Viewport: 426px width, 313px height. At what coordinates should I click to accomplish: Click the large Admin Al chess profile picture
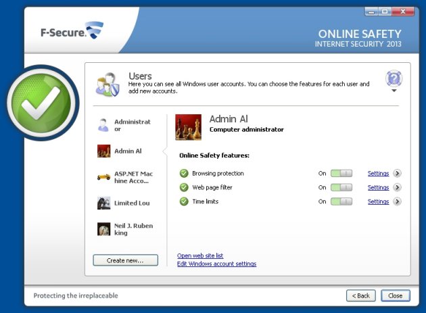coord(188,127)
